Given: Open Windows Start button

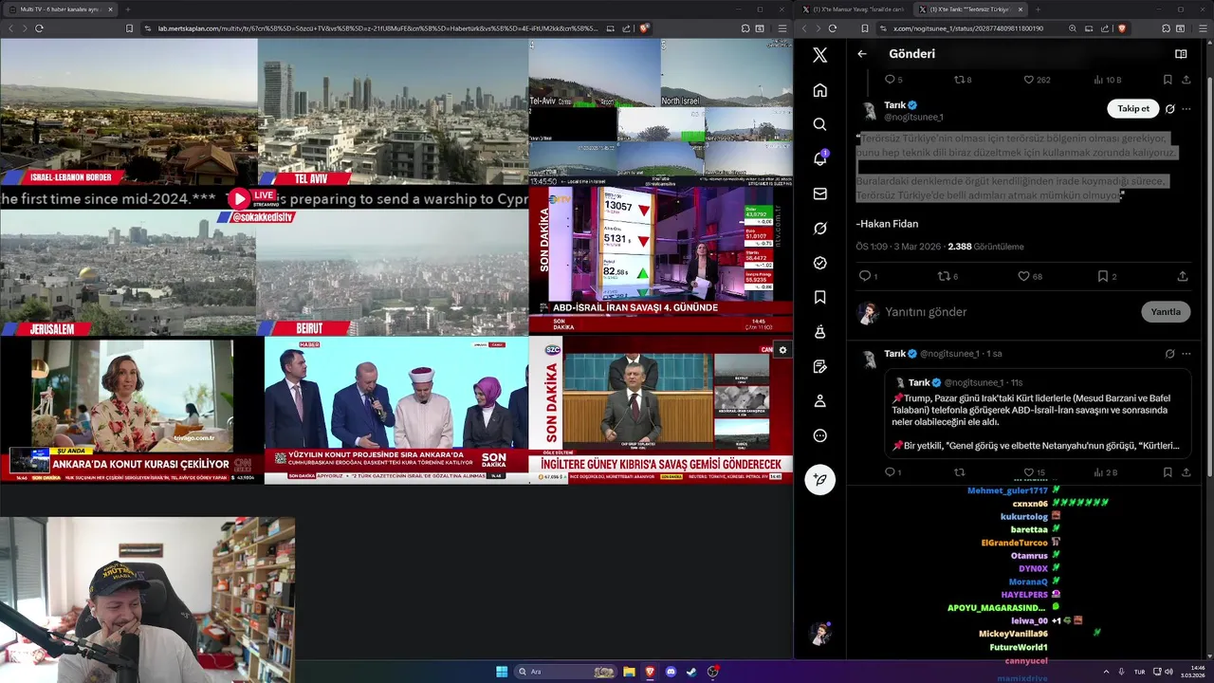Looking at the screenshot, I should tap(502, 672).
